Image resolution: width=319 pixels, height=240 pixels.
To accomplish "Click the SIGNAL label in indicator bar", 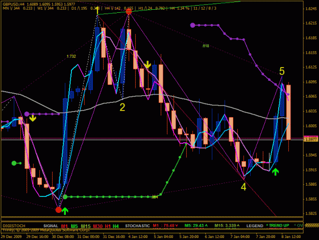I will click(x=51, y=226).
